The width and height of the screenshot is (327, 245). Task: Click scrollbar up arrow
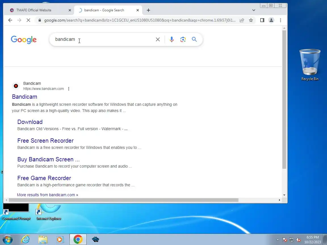(284, 28)
